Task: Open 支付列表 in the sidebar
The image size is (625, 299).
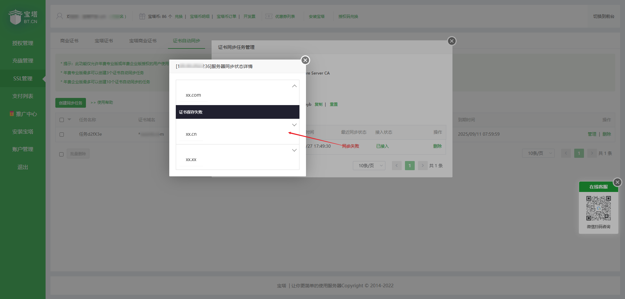Action: coord(23,96)
